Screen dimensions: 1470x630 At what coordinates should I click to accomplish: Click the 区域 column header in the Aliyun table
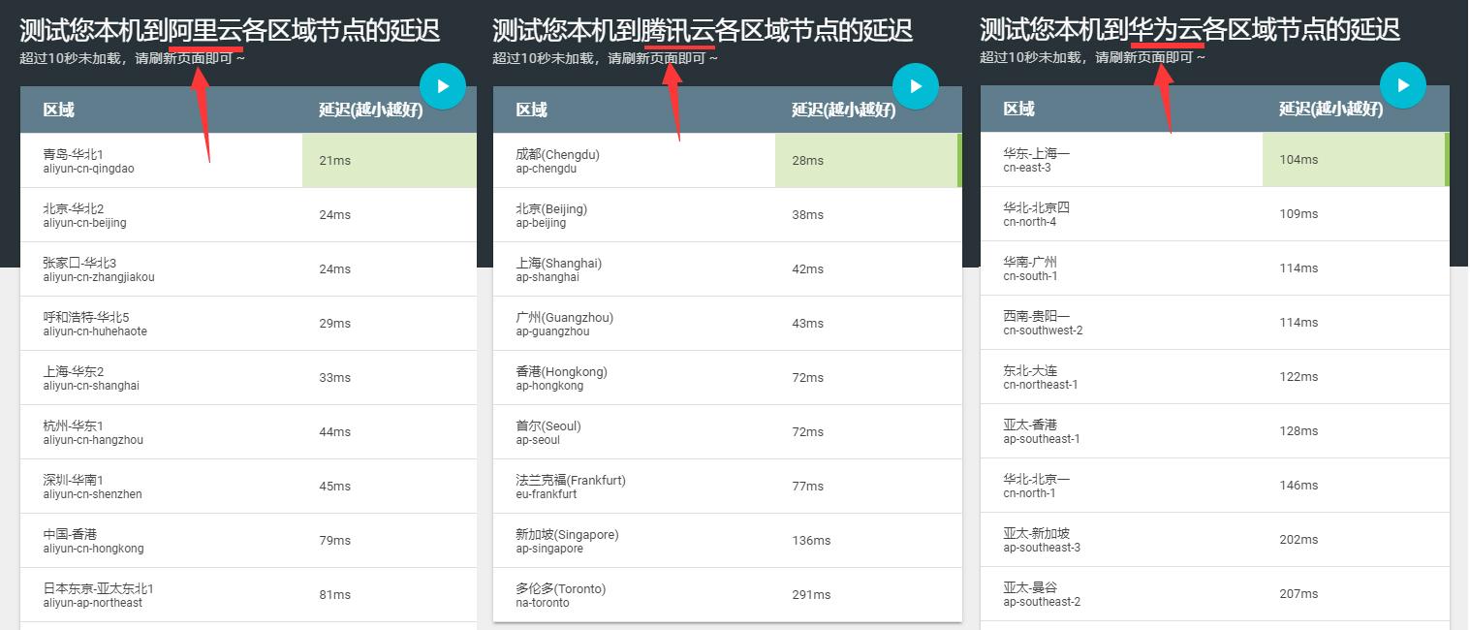coord(58,110)
